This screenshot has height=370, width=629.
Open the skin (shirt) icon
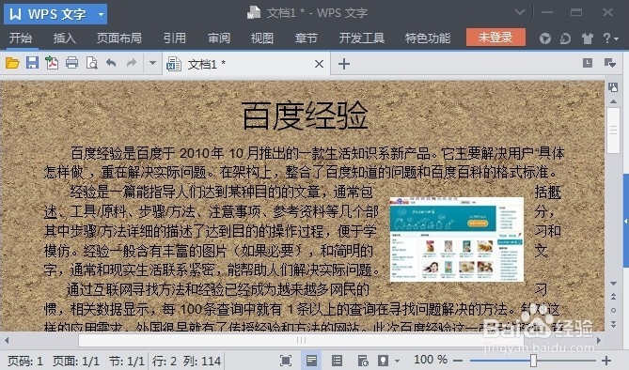tap(588, 39)
